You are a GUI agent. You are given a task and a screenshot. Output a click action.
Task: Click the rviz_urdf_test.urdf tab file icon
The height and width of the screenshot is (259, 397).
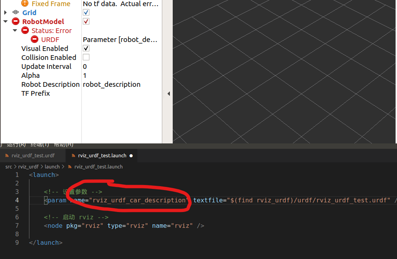[x=7, y=156]
